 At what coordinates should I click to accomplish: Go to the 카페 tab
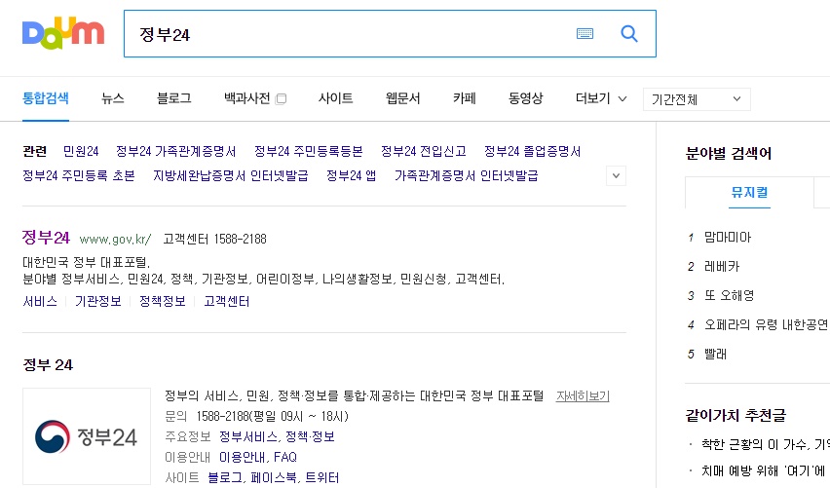(x=465, y=98)
